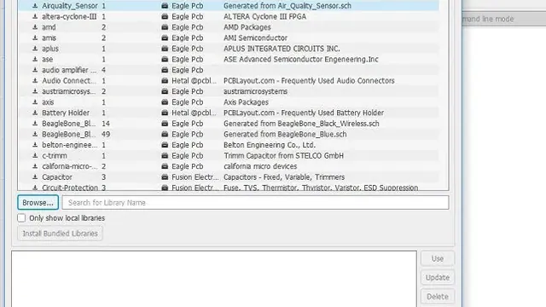Click vendor icon in Battery Holder row
The width and height of the screenshot is (546, 307).
(165, 113)
